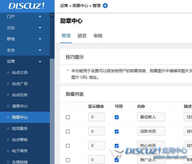This screenshot has height=164, width=192.
Task: Tick the row checkbox for 最佳新人
Action: pos(68,117)
